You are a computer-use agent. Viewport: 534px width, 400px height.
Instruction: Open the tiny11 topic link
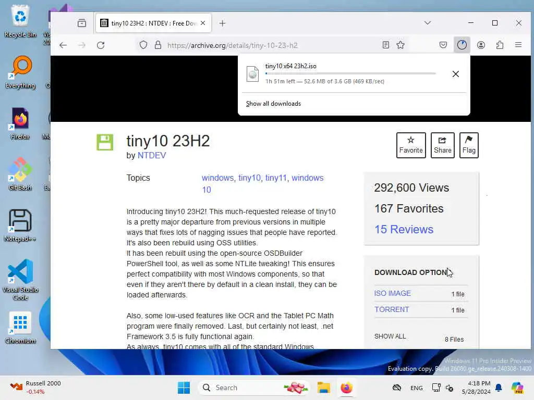click(276, 178)
